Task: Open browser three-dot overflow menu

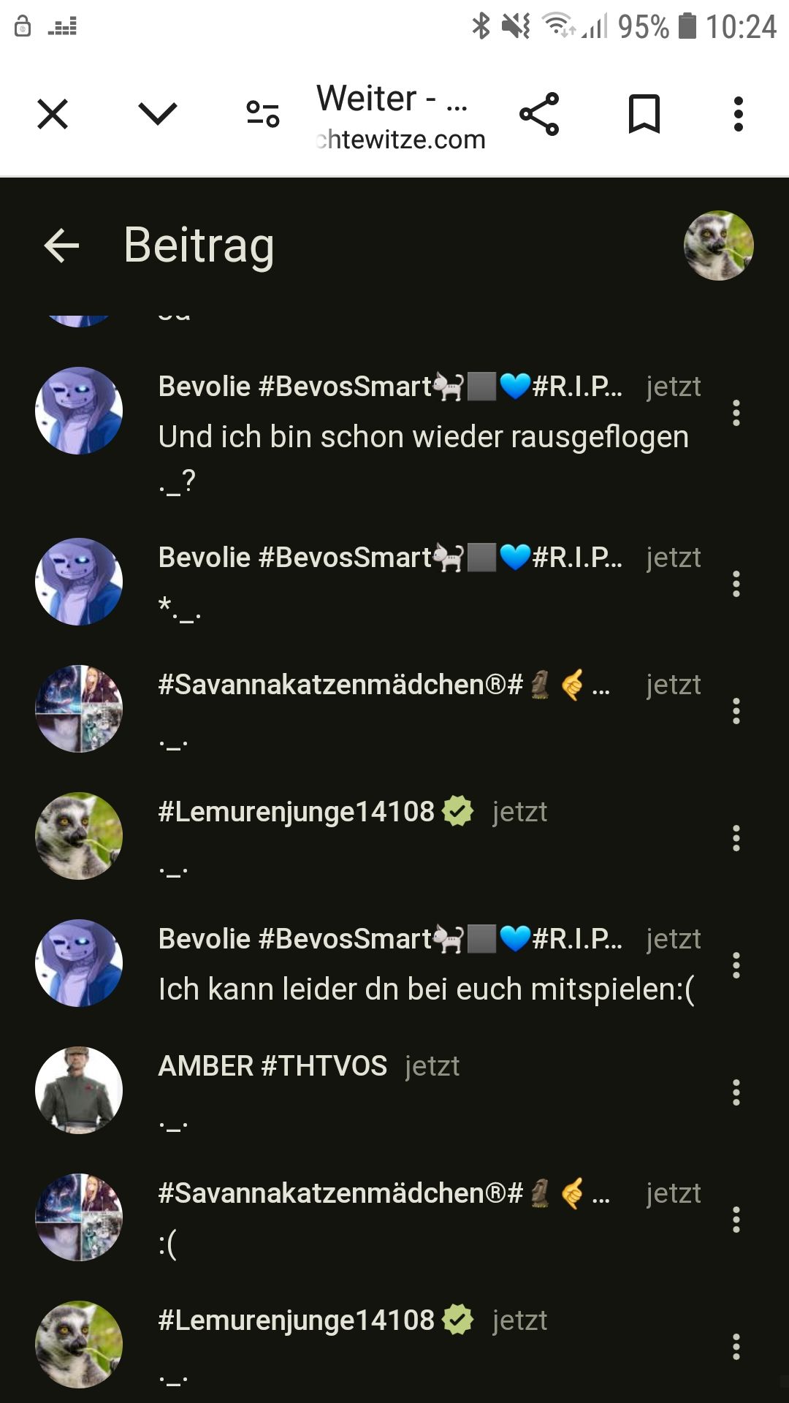Action: pyautogui.click(x=739, y=114)
